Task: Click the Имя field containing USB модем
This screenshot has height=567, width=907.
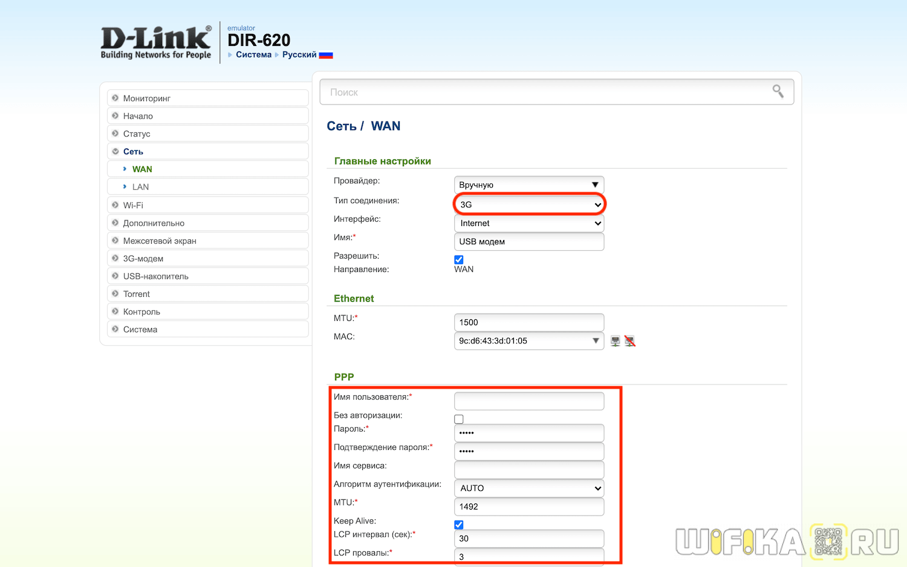Action: tap(529, 242)
